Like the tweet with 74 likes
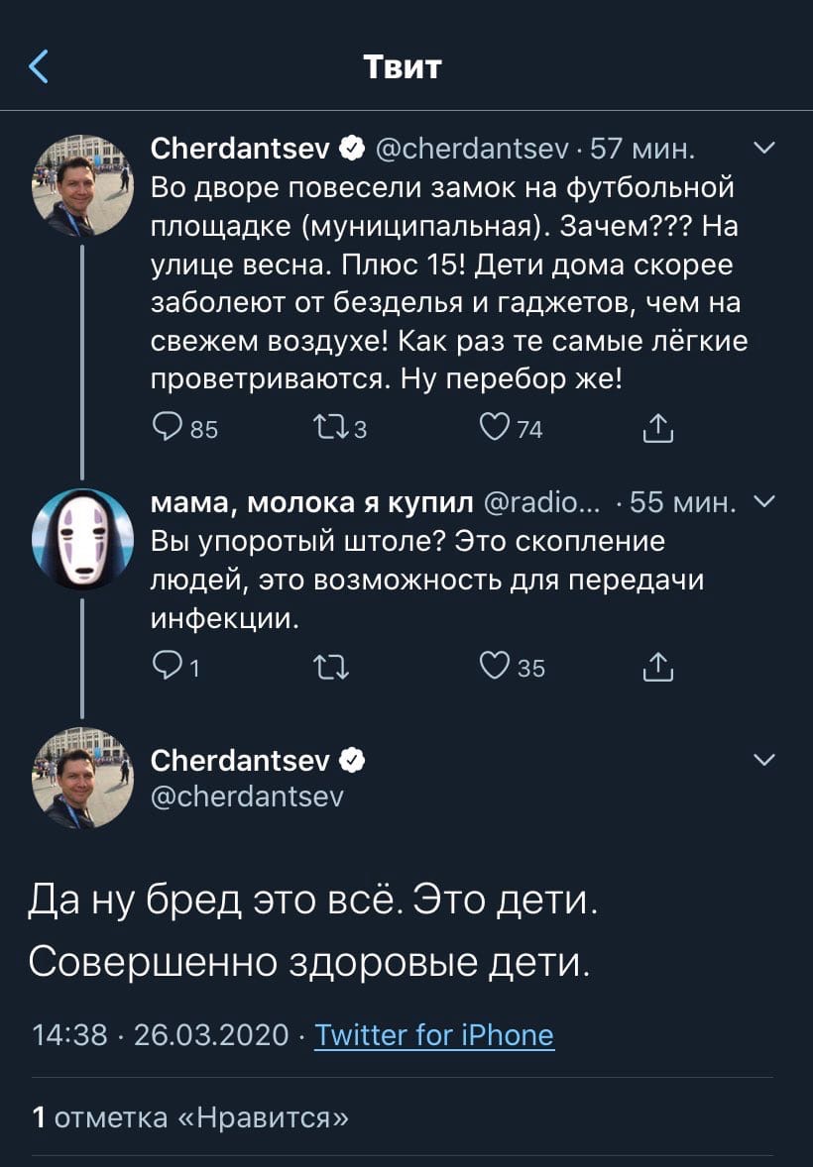This screenshot has width=813, height=1167. [x=511, y=428]
